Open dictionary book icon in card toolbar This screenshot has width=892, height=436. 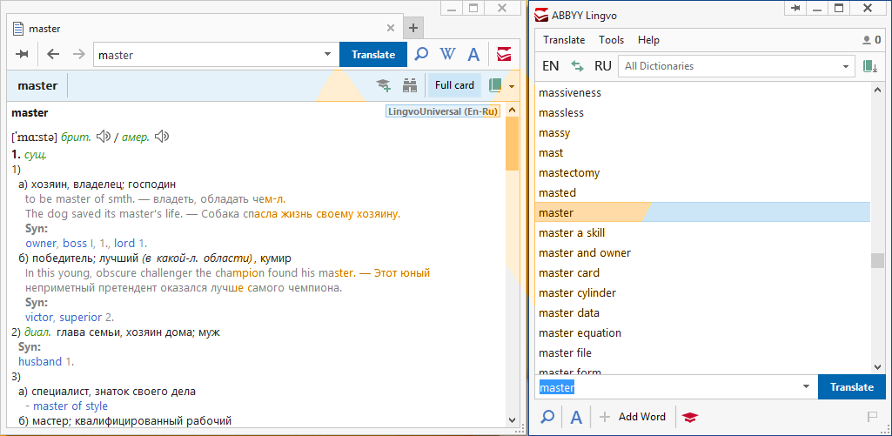tap(494, 85)
